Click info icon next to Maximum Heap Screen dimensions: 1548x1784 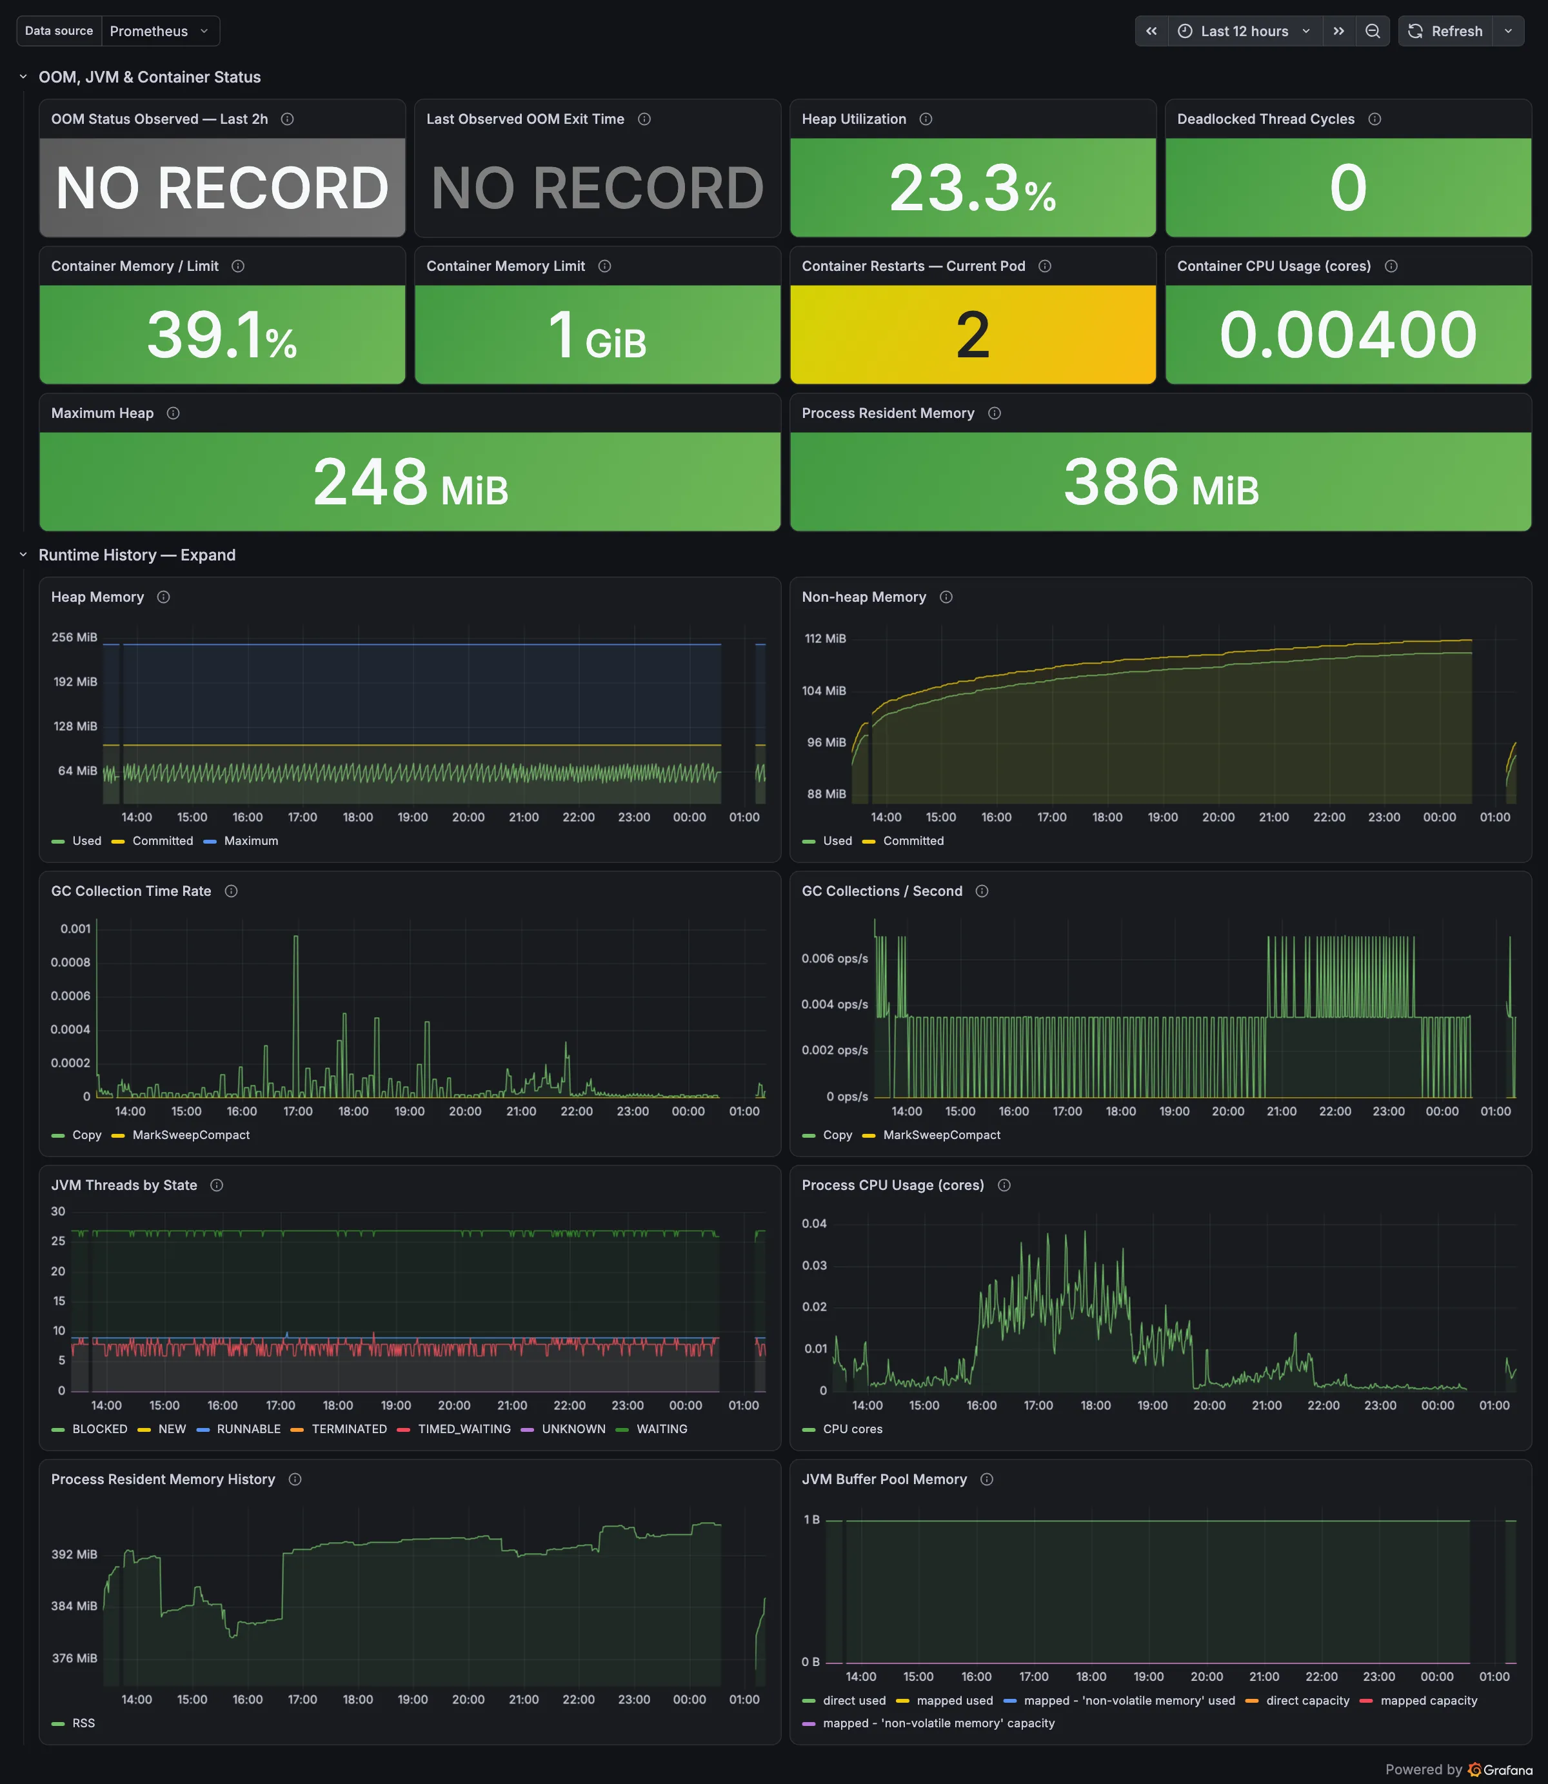[174, 413]
